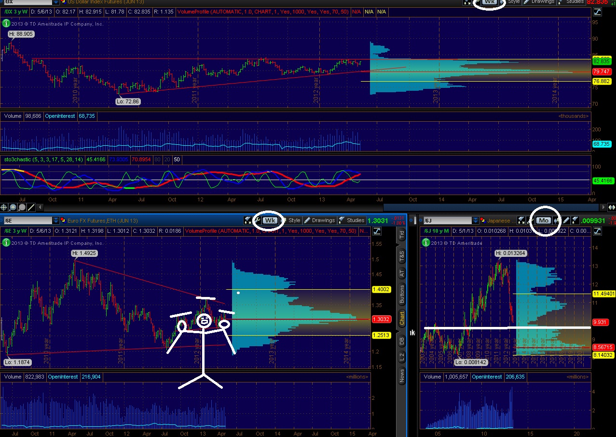Select the Chart sidebar tab
This screenshot has width=616, height=437.
tap(402, 318)
